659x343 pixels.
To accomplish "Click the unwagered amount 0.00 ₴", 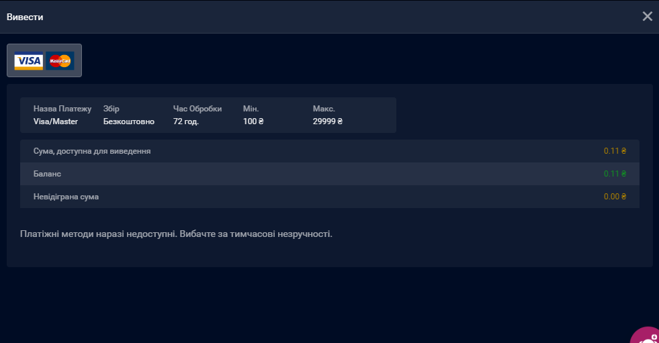I will 615,197.
